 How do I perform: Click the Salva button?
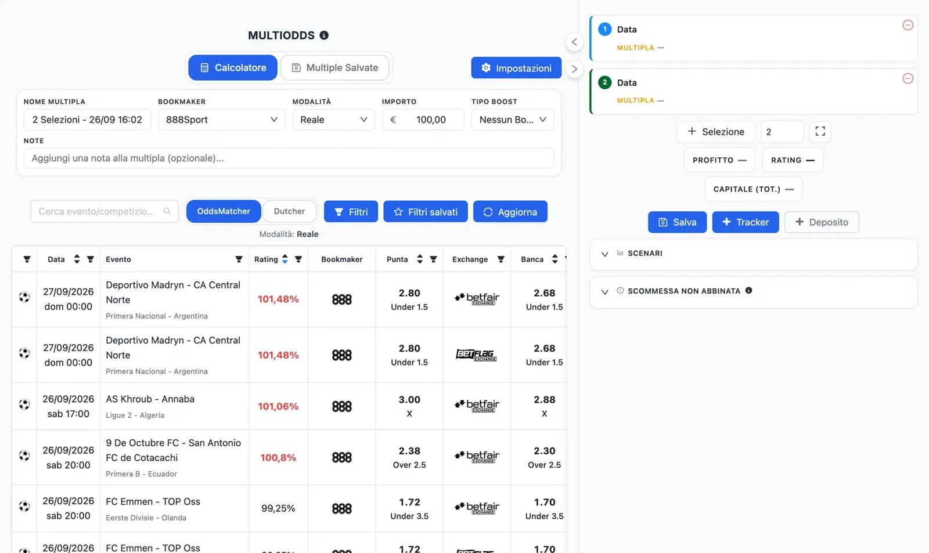677,222
